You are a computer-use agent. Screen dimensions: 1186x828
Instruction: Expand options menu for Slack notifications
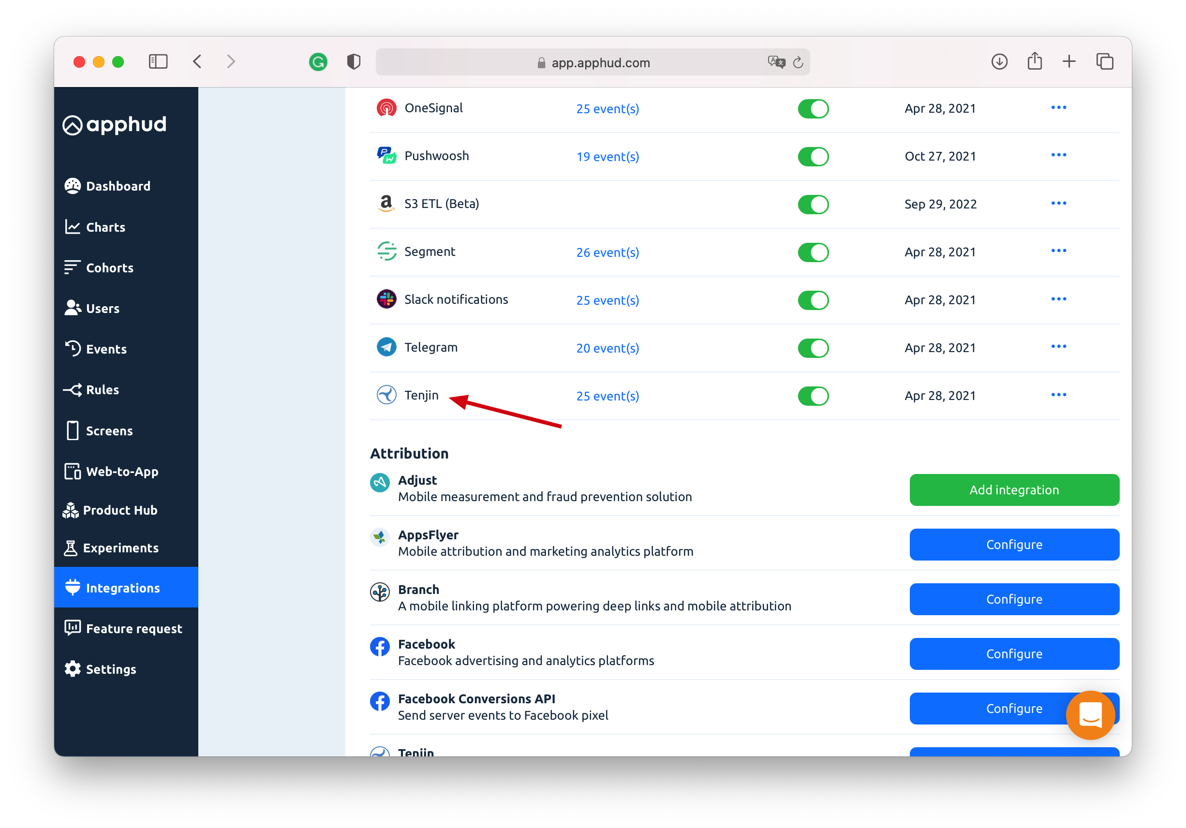point(1058,299)
